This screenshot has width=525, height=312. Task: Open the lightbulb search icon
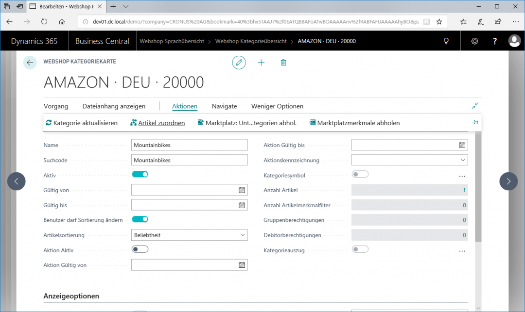click(446, 41)
